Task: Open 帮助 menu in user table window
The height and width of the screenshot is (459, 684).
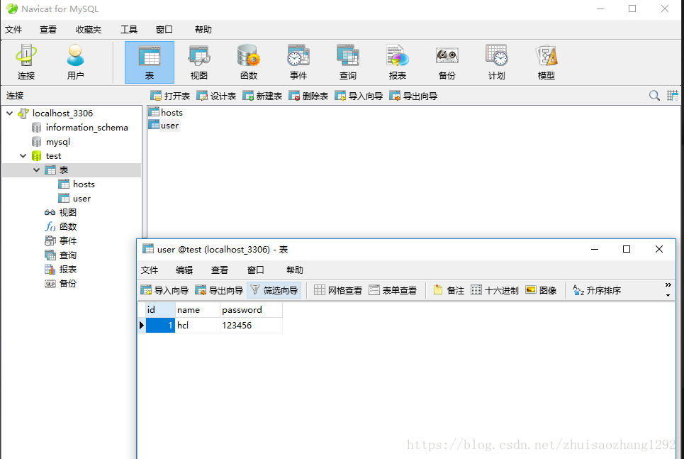Action: point(295,270)
